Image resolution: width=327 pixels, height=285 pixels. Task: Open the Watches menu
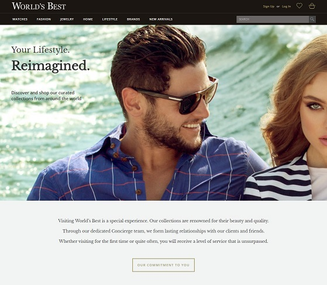coord(20,19)
